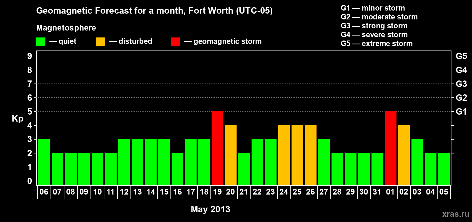Click the 'G4 — severe storm' legend line

click(374, 35)
